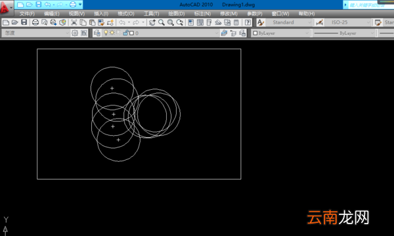Image resolution: width=394 pixels, height=236 pixels.
Task: Open Plot Preview from Standard toolbar
Action: point(44,22)
